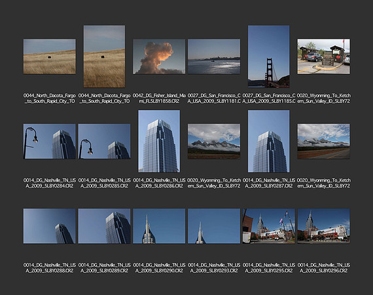Screen dimensions: 373x295
Task: Click the Nashville filename A_2009_SL8Y0285.CR2
Action: tap(104, 183)
